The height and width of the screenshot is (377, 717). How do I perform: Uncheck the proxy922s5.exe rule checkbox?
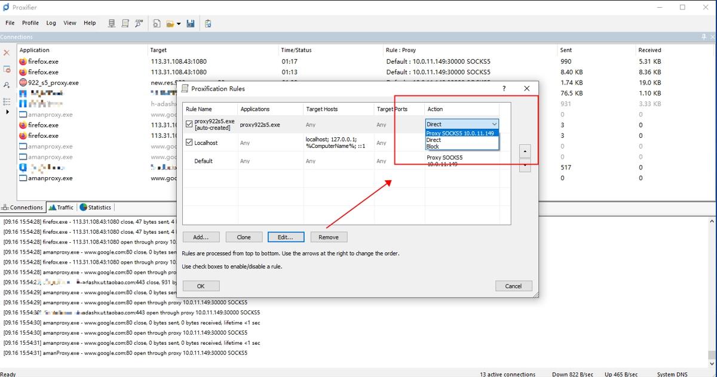189,124
